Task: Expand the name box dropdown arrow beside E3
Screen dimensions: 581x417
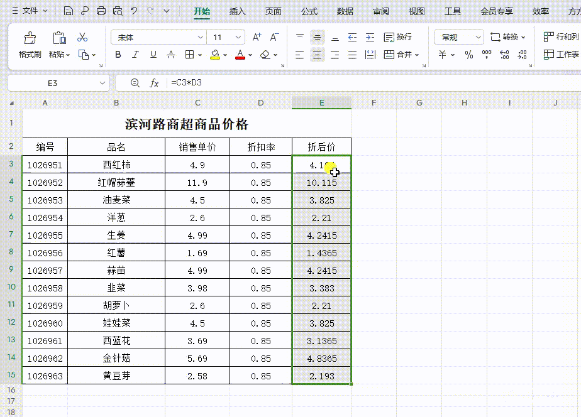Action: [102, 83]
